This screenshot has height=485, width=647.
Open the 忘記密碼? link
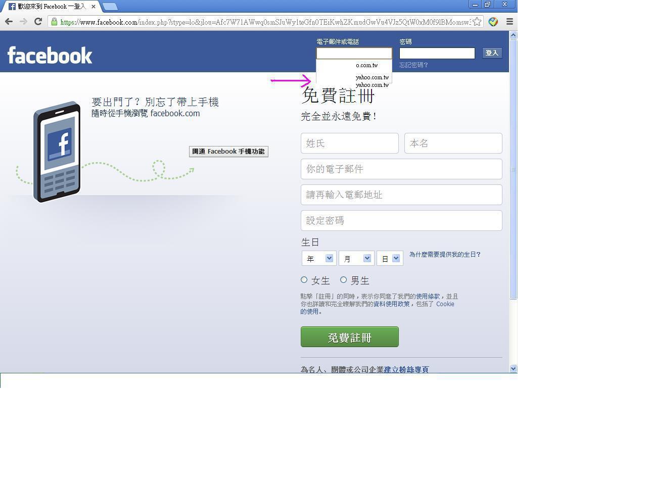413,65
